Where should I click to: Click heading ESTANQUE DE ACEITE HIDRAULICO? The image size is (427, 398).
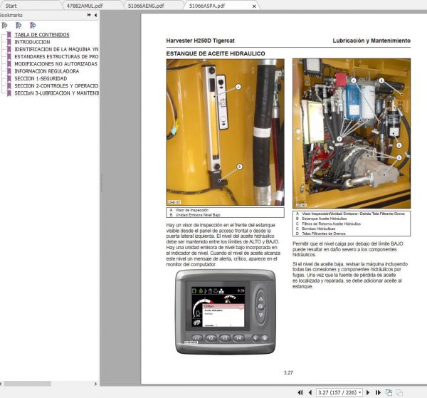pyautogui.click(x=216, y=53)
